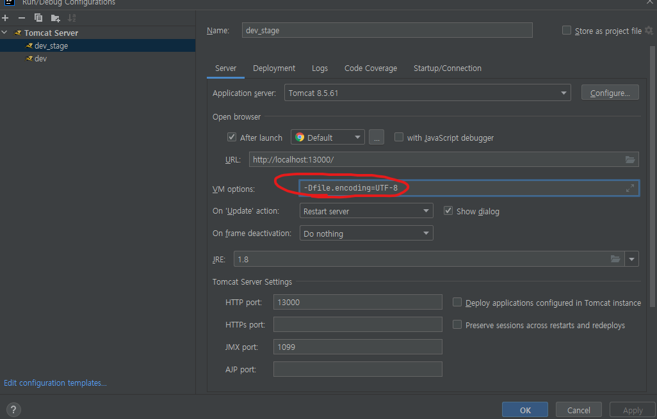This screenshot has width=657, height=419.
Task: Copy the selected configuration
Action: click(x=38, y=18)
